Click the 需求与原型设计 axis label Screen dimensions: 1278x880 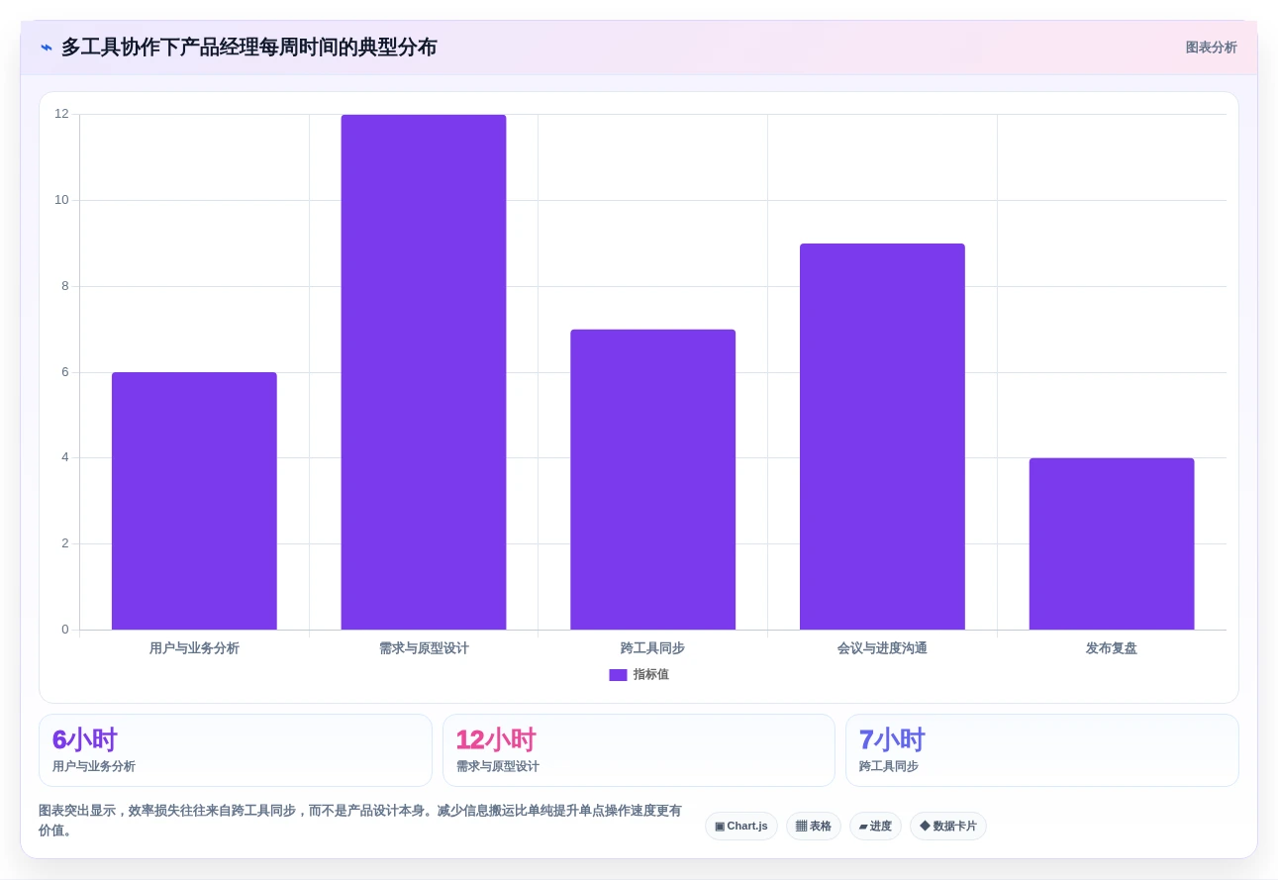point(424,648)
